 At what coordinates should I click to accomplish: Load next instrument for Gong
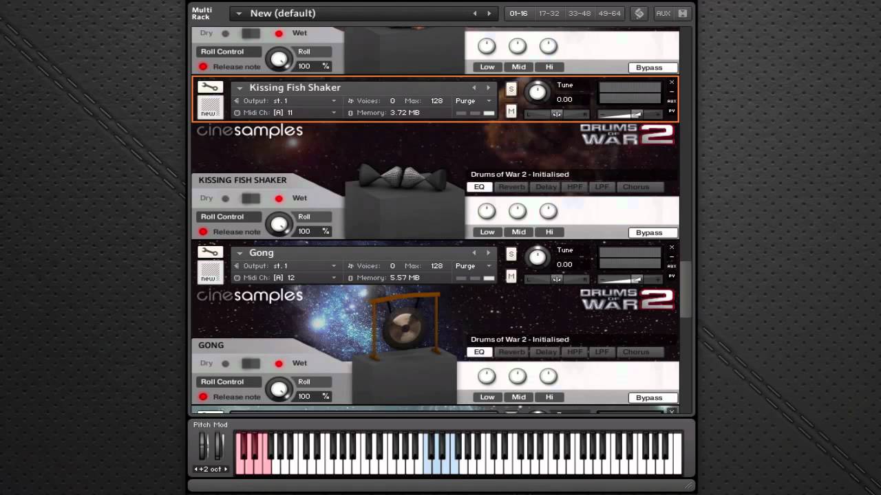click(489, 252)
